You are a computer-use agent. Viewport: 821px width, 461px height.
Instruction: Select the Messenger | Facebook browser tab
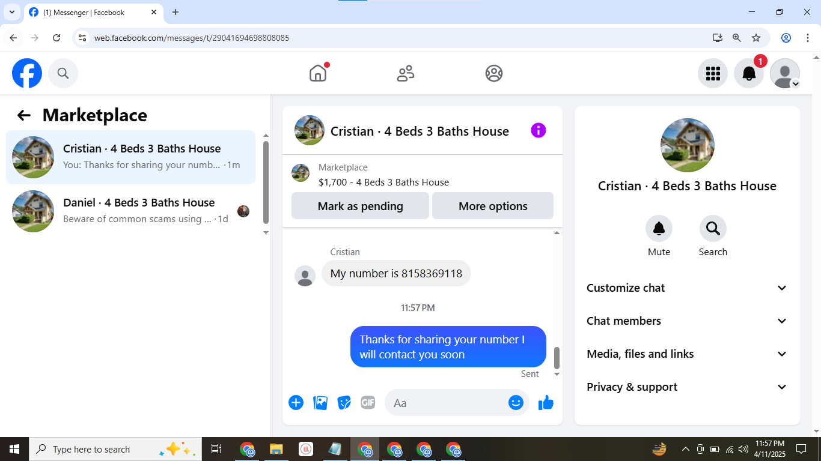tap(93, 12)
